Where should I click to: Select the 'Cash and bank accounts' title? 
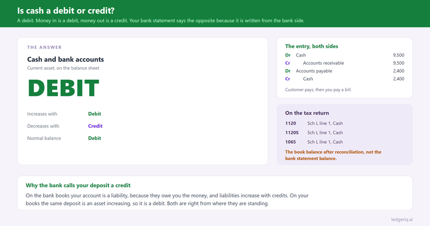pos(66,59)
